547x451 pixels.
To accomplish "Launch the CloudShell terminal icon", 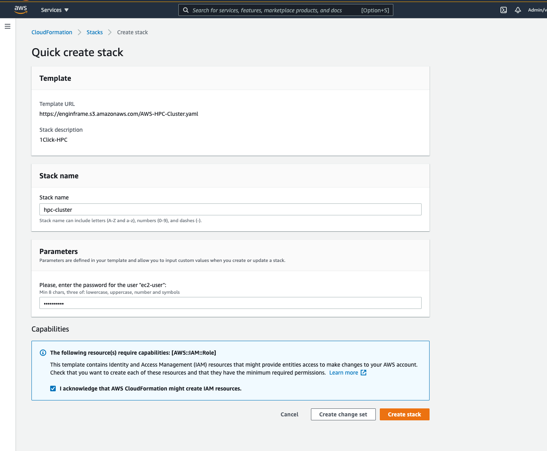I will coord(504,10).
